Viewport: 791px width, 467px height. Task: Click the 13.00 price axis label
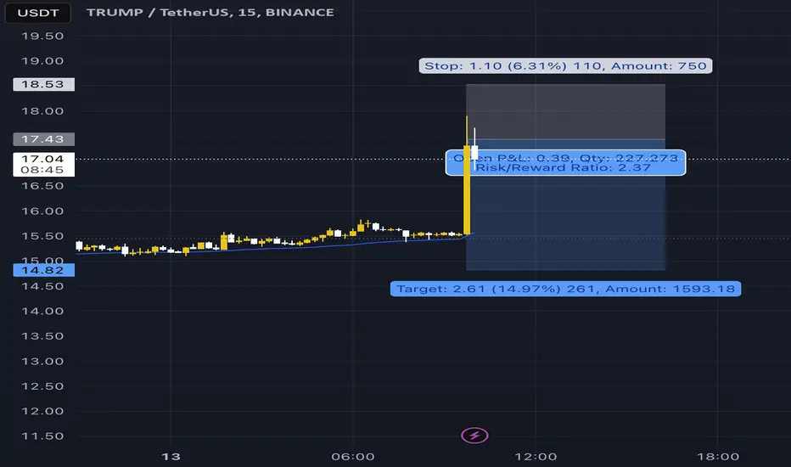[42, 361]
